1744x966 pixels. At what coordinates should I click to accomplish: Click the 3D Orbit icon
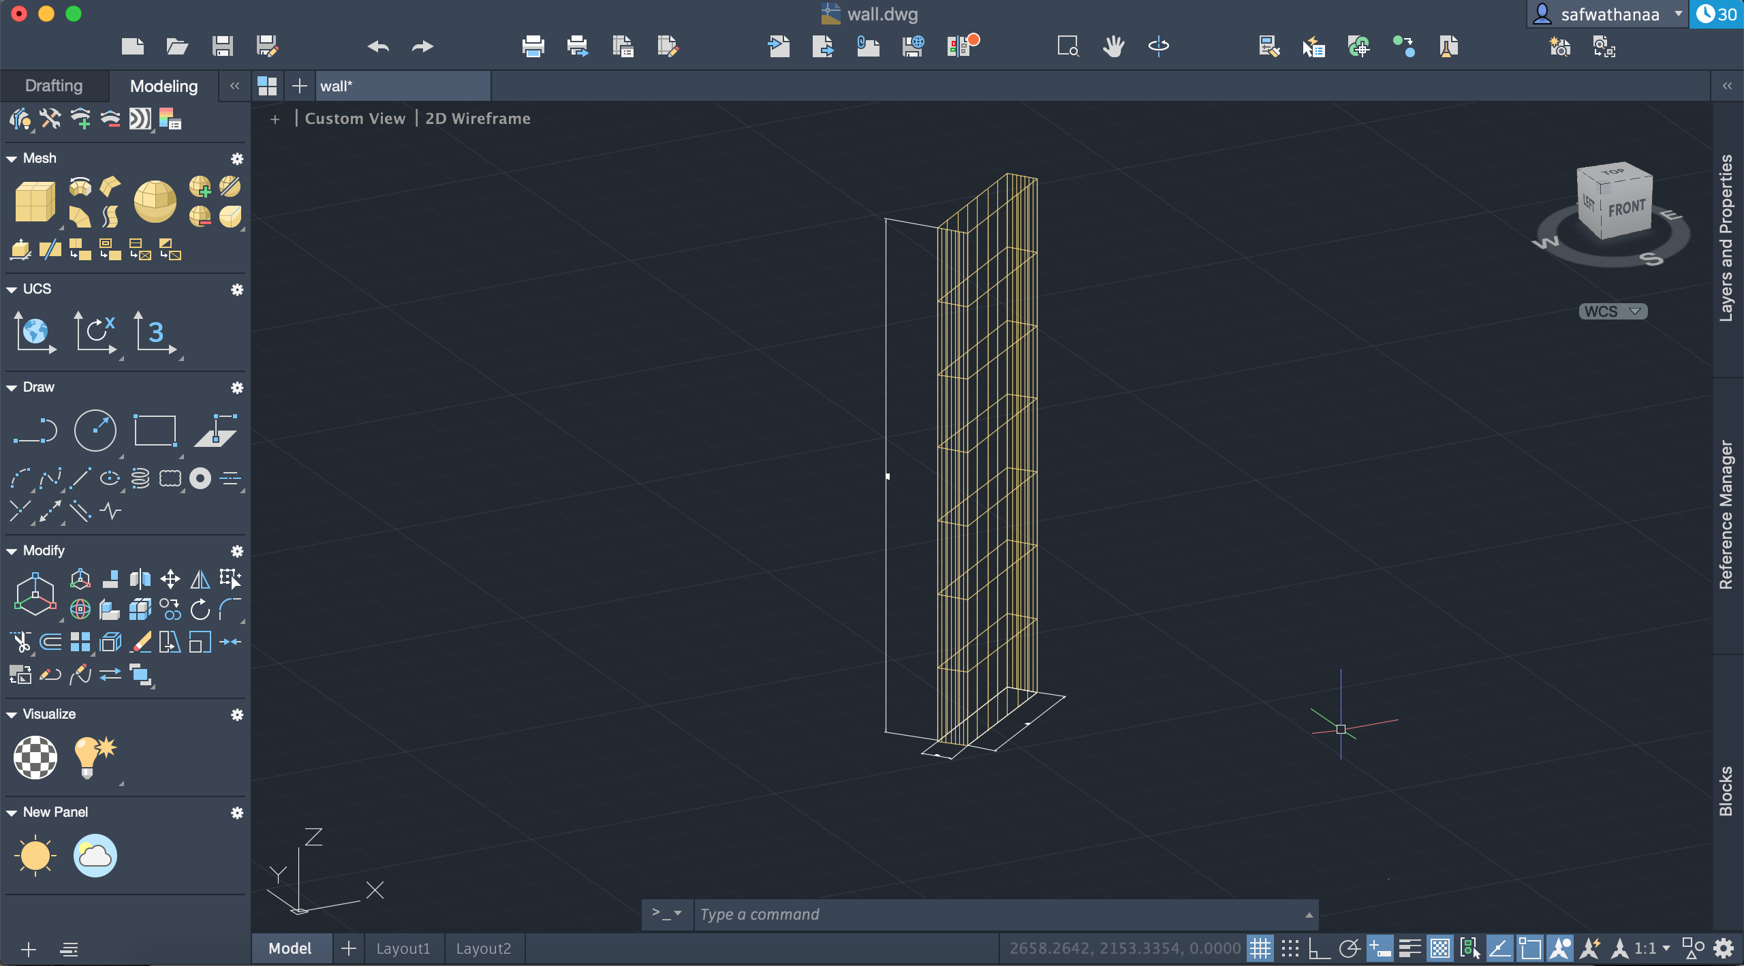(1158, 46)
